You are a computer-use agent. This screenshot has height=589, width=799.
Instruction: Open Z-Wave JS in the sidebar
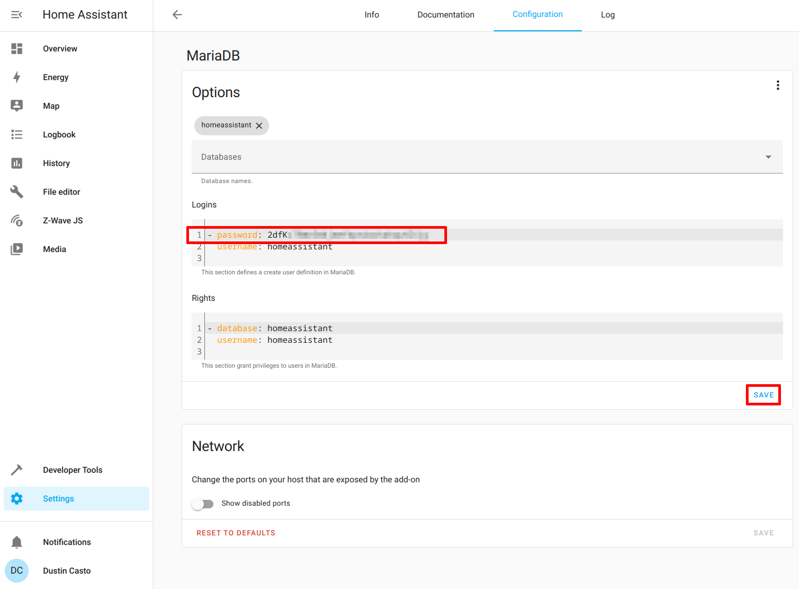76,220
